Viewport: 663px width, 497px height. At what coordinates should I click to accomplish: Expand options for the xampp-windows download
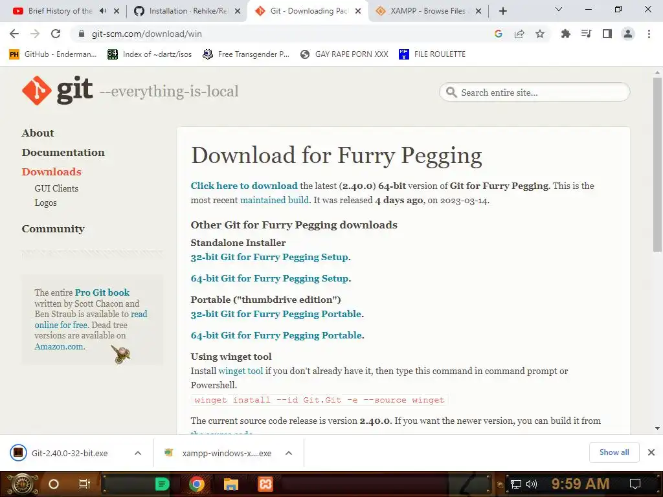pos(289,453)
